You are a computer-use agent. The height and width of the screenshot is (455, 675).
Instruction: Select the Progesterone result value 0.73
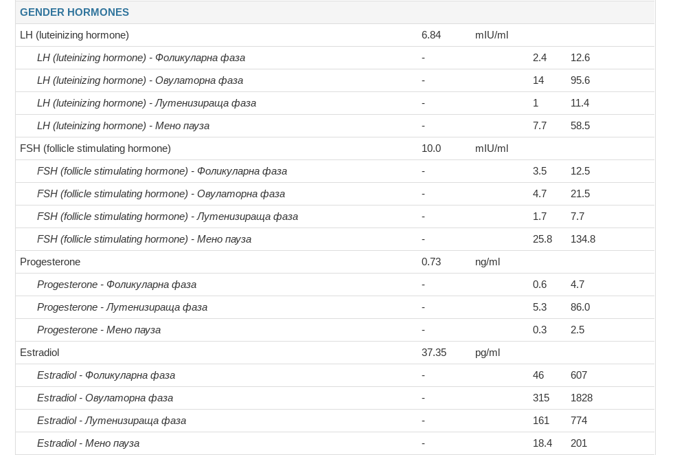pos(431,262)
